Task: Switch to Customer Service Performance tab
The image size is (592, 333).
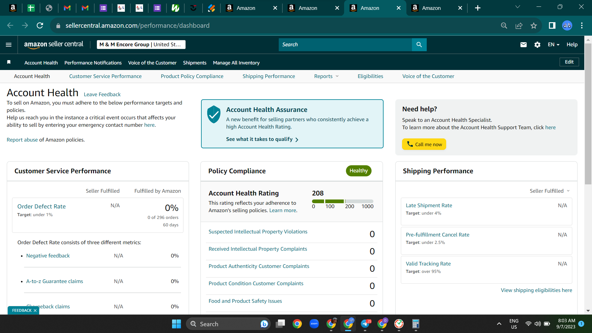Action: tap(105, 76)
